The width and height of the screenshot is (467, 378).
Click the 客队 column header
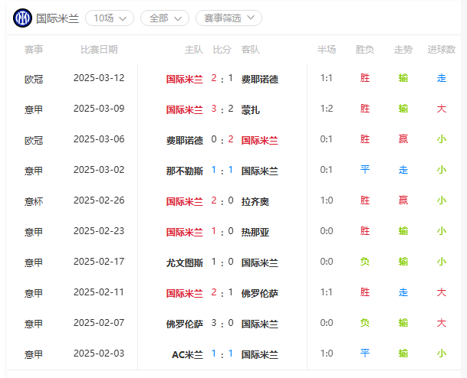click(x=251, y=49)
